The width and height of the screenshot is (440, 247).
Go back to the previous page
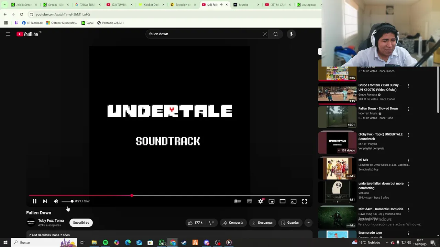tap(5, 14)
